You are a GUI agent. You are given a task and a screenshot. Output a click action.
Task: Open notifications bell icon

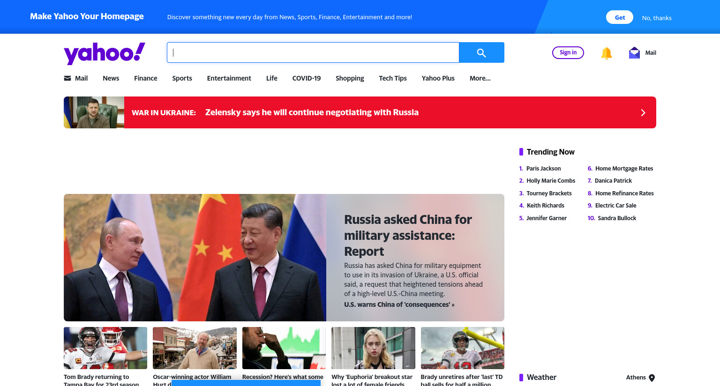pos(606,53)
